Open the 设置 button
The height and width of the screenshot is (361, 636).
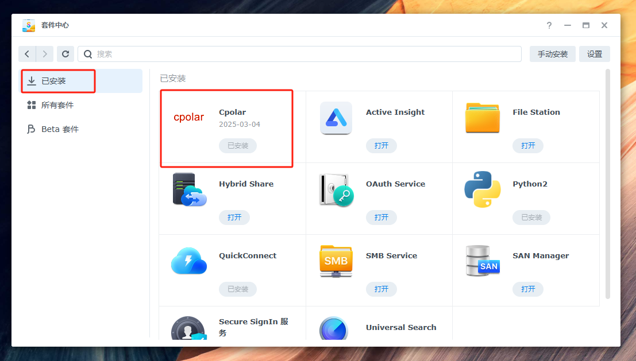tap(595, 54)
